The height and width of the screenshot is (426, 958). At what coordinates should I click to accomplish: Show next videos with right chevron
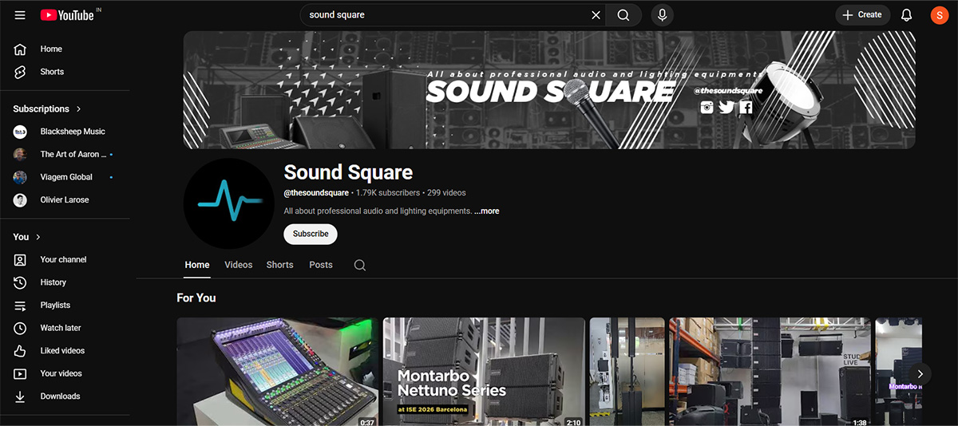pyautogui.click(x=920, y=373)
